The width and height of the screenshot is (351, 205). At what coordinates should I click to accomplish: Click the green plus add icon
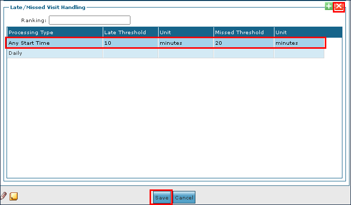point(329,6)
